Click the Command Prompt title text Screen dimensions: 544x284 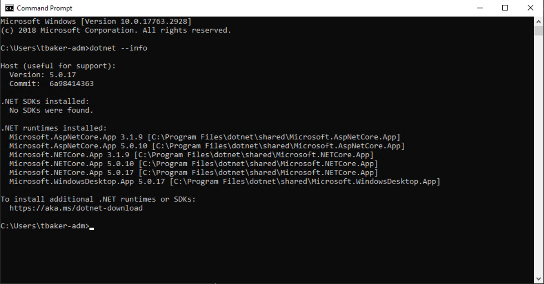tap(44, 8)
